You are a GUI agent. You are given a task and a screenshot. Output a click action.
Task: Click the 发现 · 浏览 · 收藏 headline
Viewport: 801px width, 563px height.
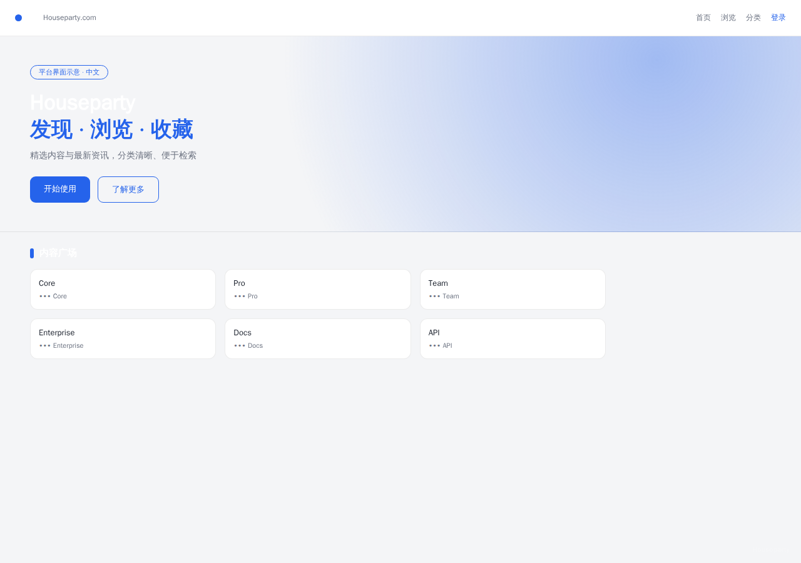111,129
